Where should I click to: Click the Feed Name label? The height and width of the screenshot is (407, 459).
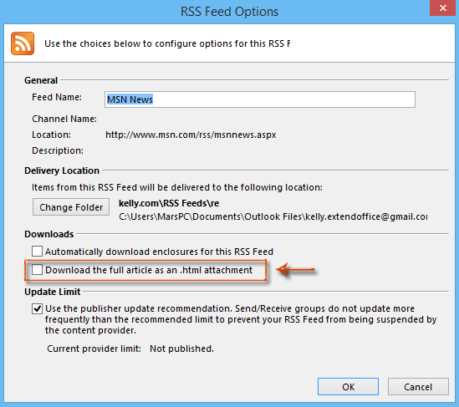[x=57, y=97]
